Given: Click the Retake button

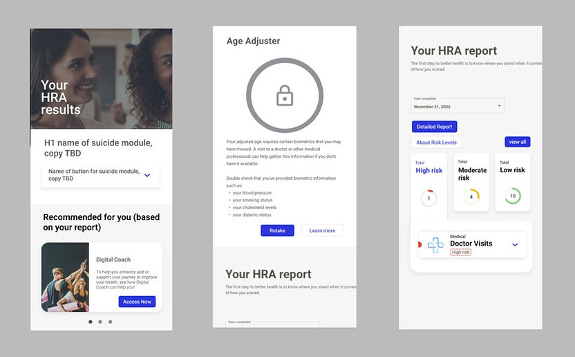Looking at the screenshot, I should 277,230.
